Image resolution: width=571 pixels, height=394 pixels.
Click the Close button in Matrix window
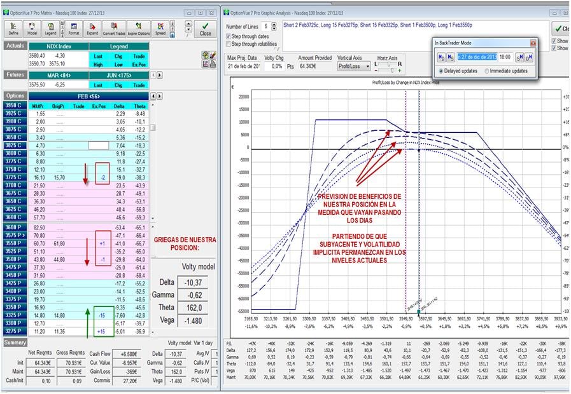[x=205, y=29]
